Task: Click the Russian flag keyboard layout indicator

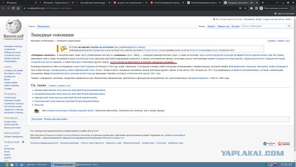Action: pyautogui.click(x=275, y=165)
